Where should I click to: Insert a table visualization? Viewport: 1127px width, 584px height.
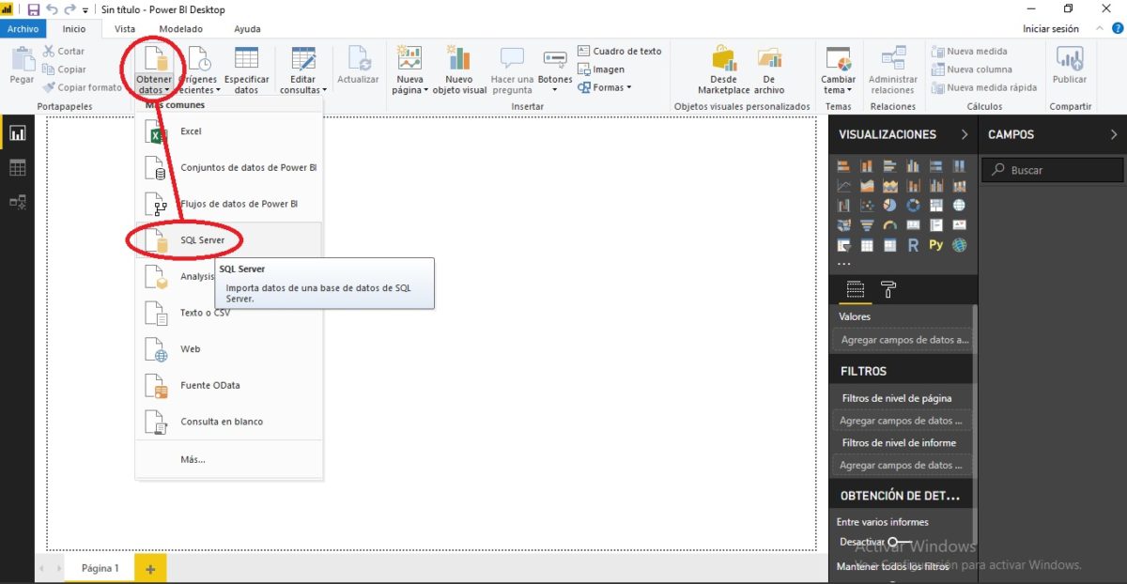866,245
